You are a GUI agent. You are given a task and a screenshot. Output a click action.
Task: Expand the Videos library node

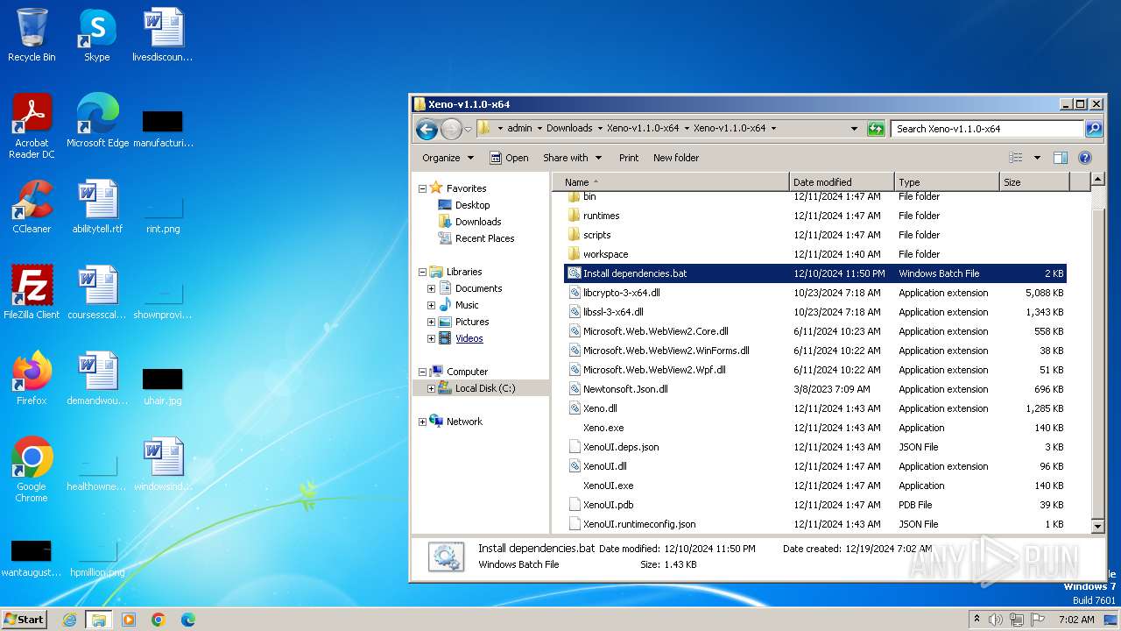tap(431, 338)
